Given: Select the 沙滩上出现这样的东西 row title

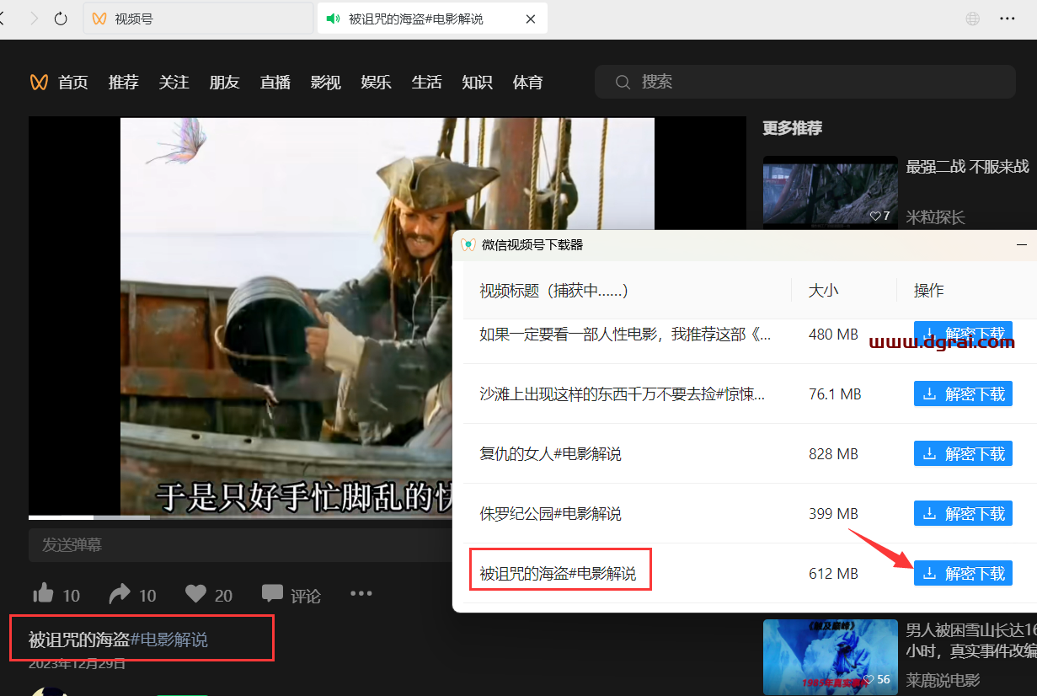Looking at the screenshot, I should click(622, 394).
